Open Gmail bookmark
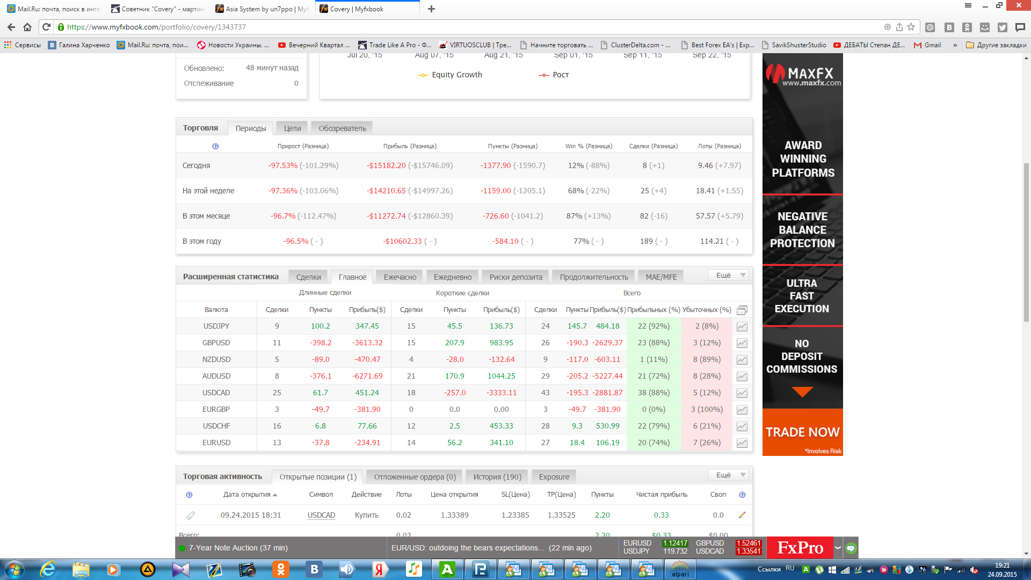 927,45
